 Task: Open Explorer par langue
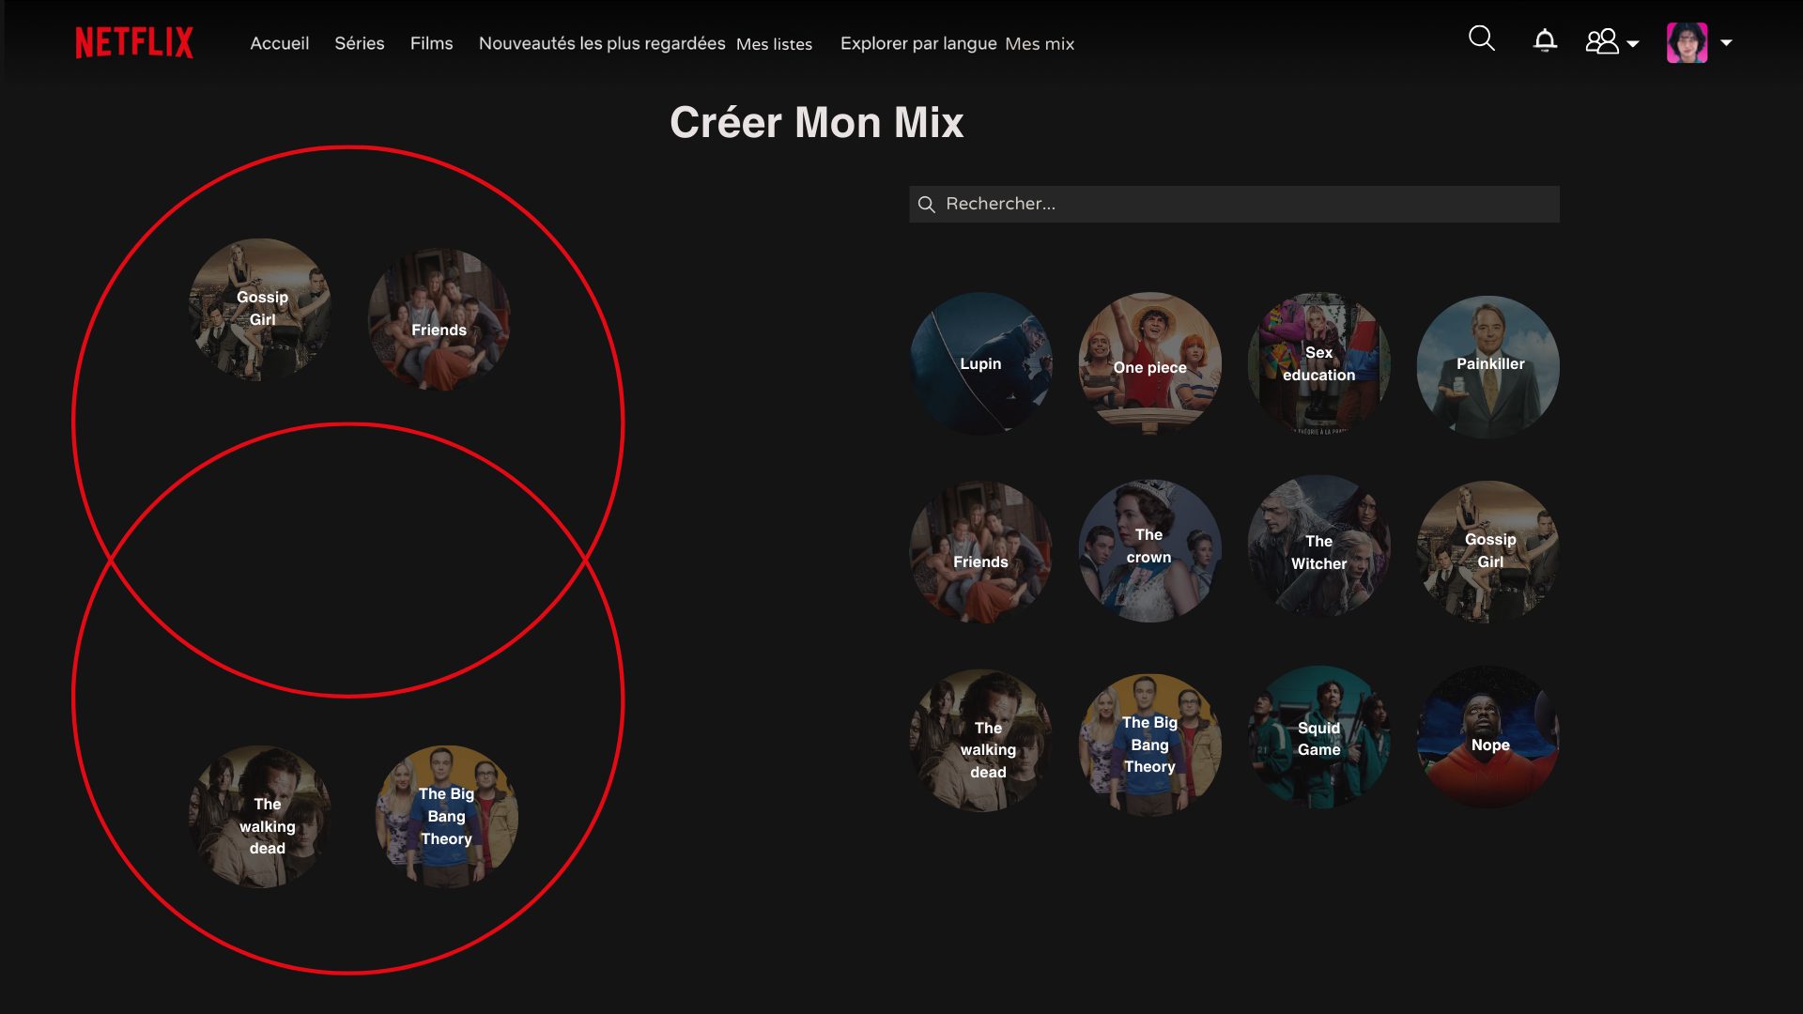coord(918,43)
